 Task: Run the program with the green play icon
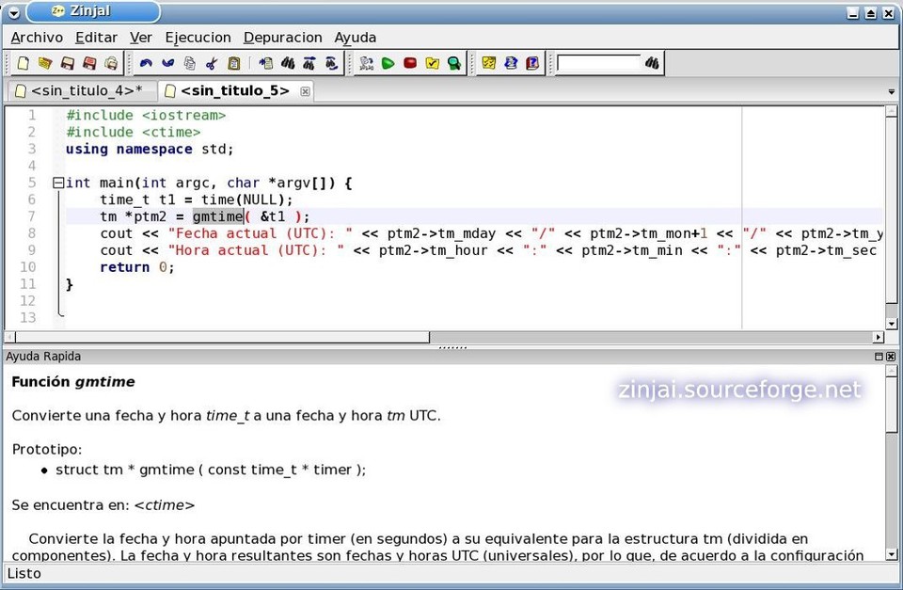point(388,63)
